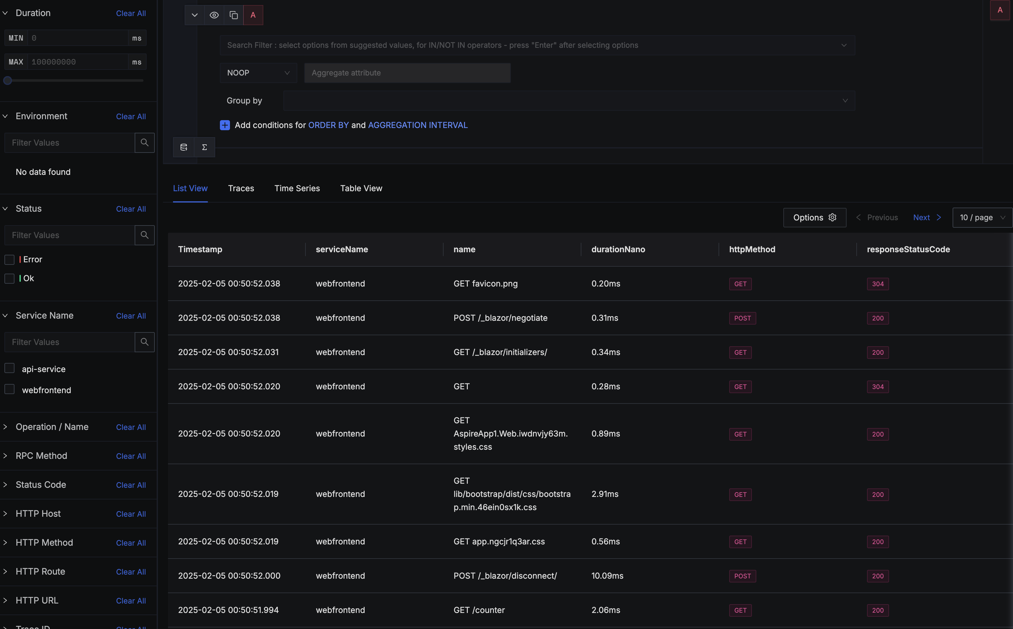Image resolution: width=1013 pixels, height=629 pixels.
Task: Open the Options settings button
Action: (814, 217)
